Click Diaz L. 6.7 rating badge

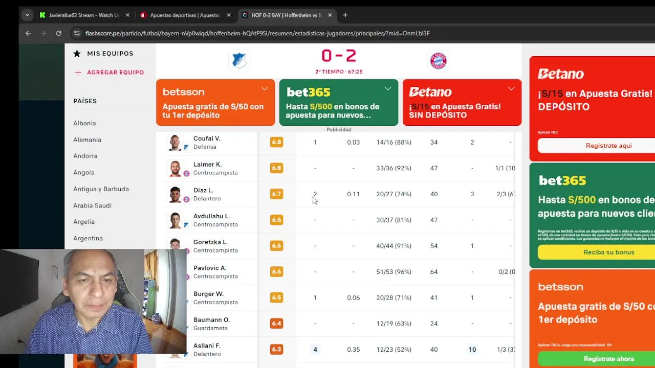pyautogui.click(x=276, y=194)
